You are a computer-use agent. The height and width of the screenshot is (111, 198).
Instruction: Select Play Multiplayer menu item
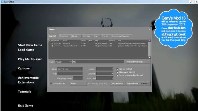tap(30, 59)
